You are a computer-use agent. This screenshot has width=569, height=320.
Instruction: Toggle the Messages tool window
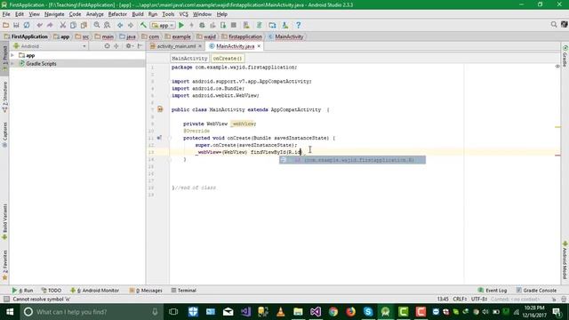pyautogui.click(x=146, y=291)
